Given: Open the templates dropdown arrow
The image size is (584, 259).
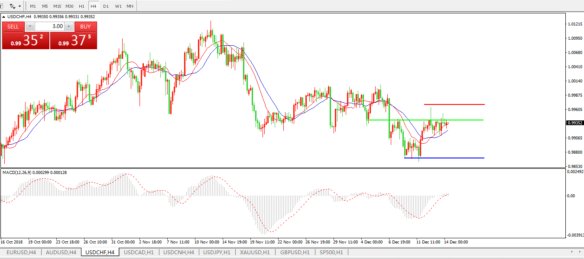Looking at the screenshot, I should (19, 6).
